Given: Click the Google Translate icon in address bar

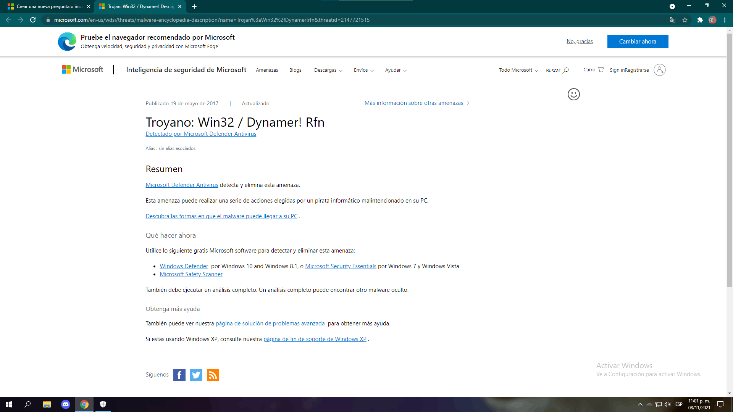Looking at the screenshot, I should coord(673,20).
